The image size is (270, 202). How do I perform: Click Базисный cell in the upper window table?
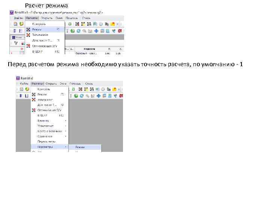coord(86,53)
